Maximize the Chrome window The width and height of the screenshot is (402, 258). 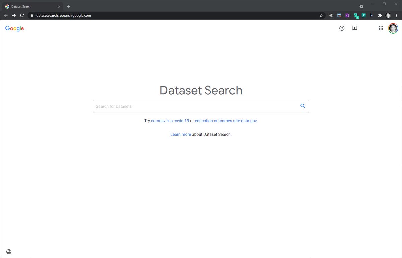[x=384, y=4]
